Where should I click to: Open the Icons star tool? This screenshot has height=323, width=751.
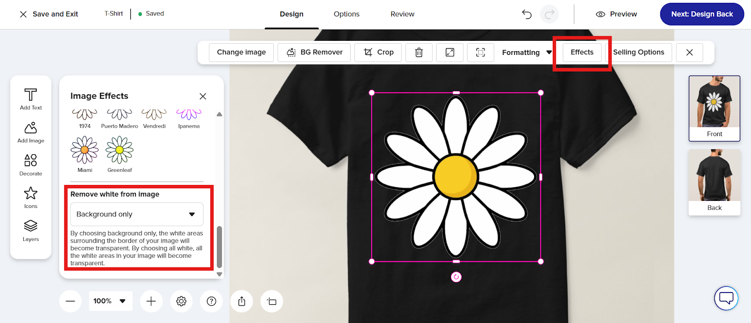31,198
